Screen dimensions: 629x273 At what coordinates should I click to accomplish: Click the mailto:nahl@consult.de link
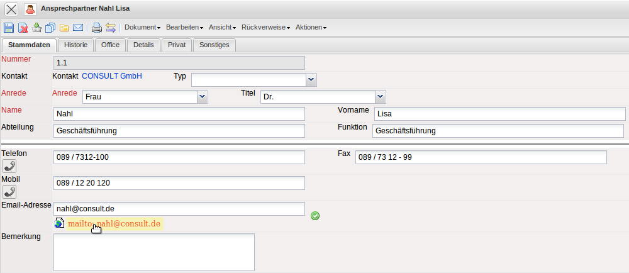(114, 224)
